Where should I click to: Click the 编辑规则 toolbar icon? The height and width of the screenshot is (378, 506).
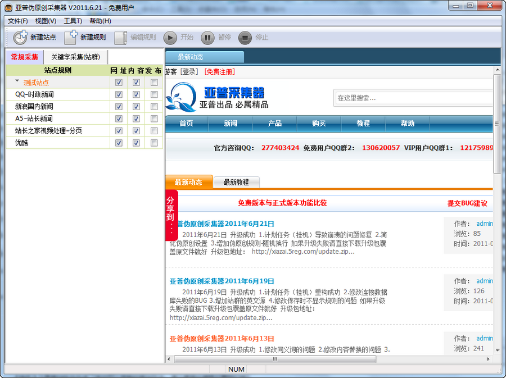tap(121, 38)
